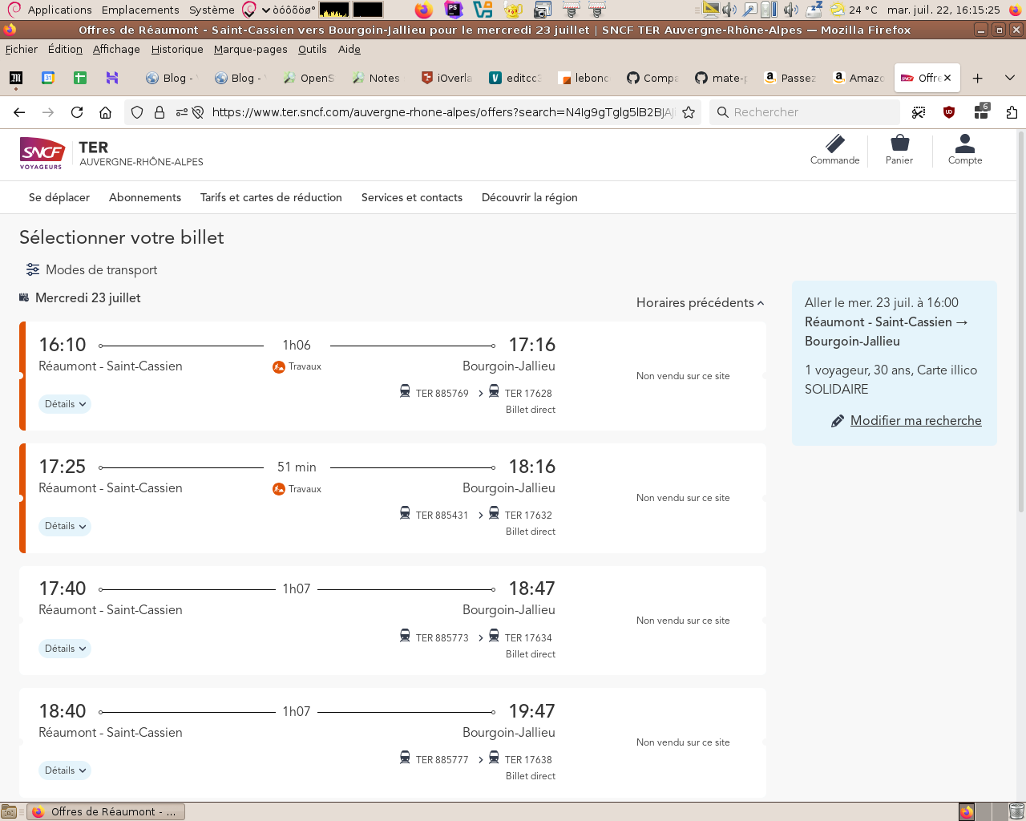
Task: Open a new browser tab with plus
Action: pyautogui.click(x=977, y=78)
